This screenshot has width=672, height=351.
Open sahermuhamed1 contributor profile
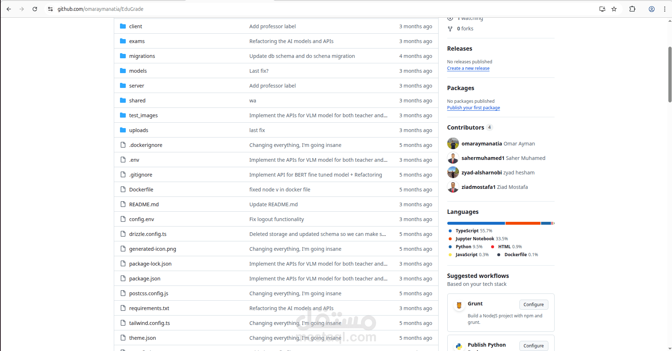483,158
